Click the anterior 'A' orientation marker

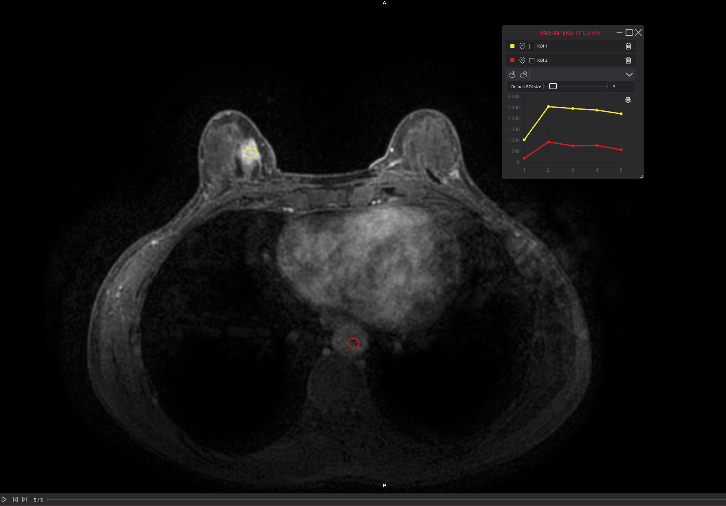click(385, 3)
